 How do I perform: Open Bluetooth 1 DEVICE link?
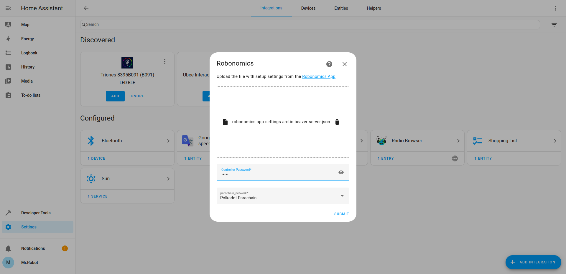click(x=96, y=158)
